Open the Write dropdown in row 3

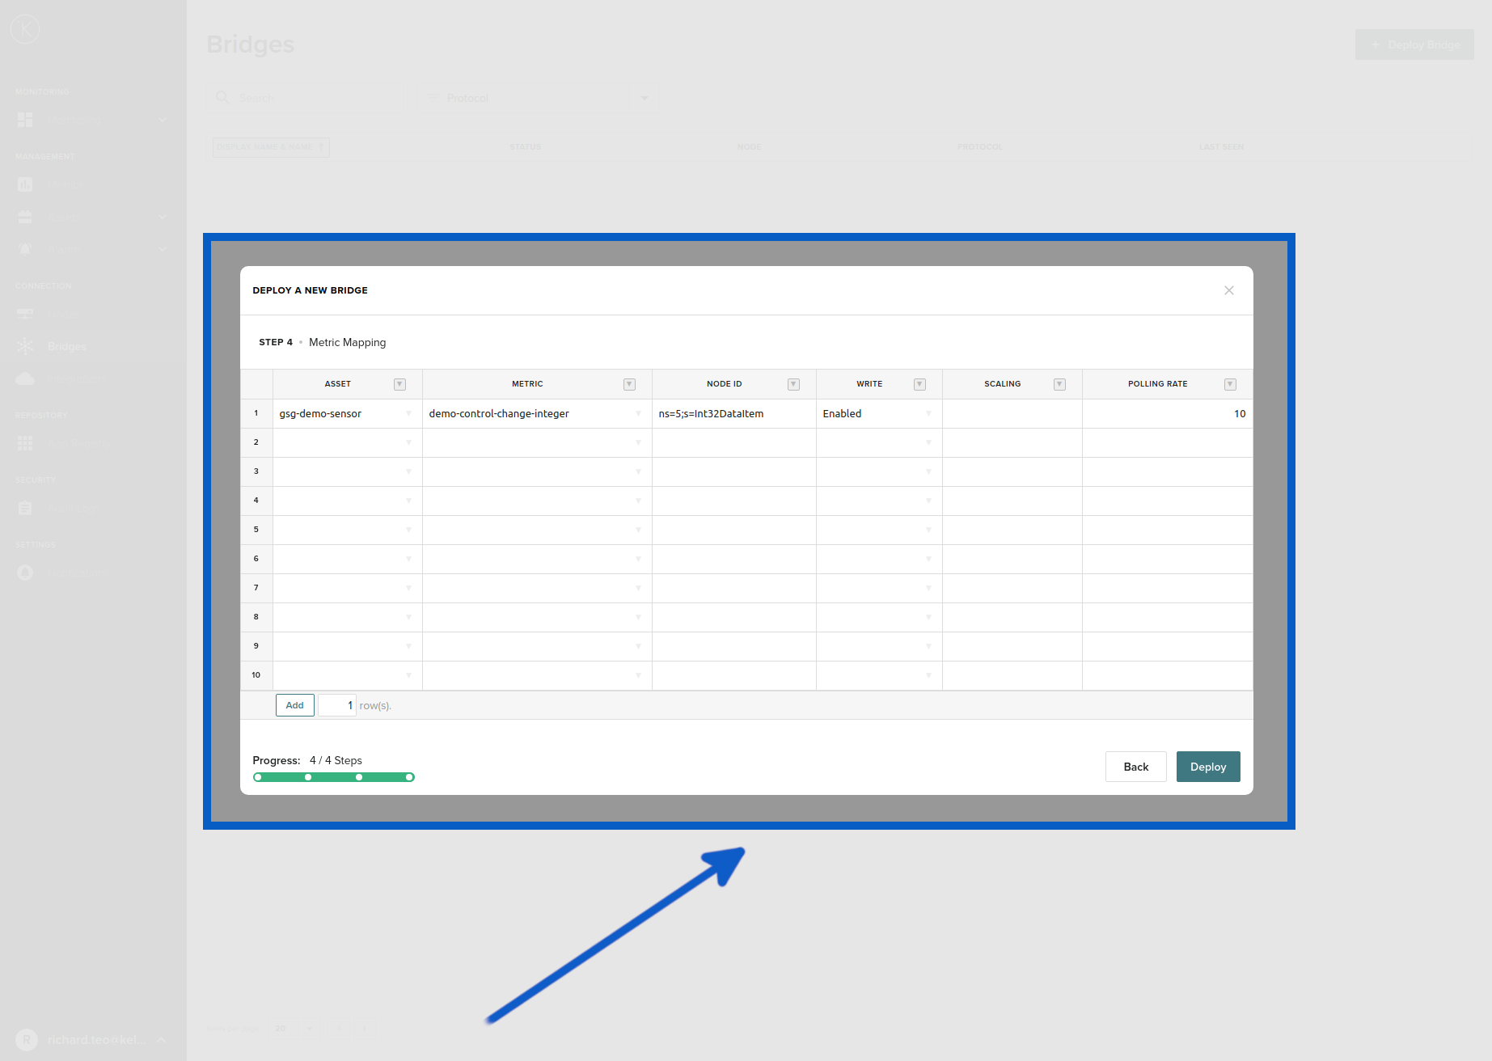pos(928,471)
